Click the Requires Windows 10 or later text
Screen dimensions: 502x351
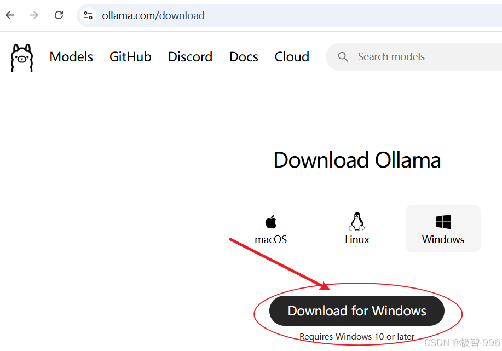(357, 337)
